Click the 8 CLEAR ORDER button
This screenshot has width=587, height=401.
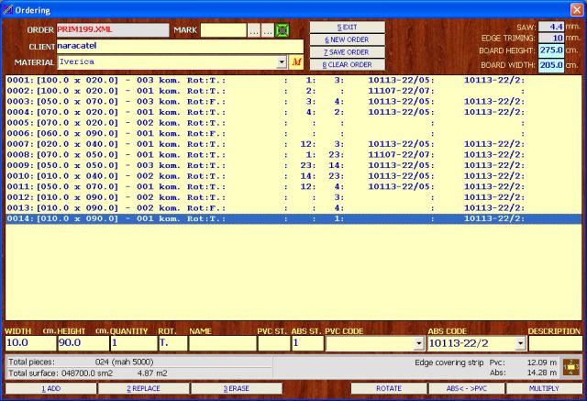[x=347, y=65]
